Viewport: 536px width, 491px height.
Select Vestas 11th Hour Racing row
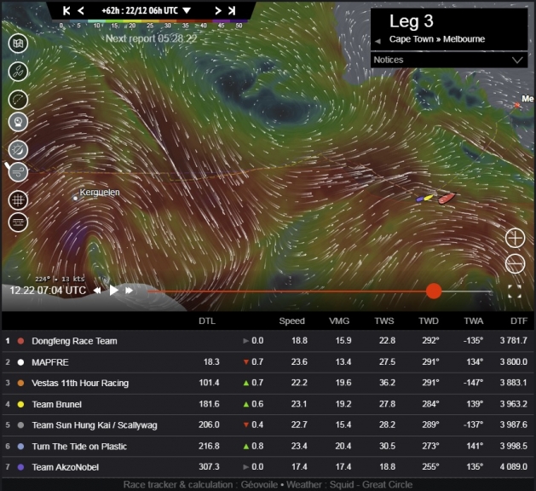(268, 383)
